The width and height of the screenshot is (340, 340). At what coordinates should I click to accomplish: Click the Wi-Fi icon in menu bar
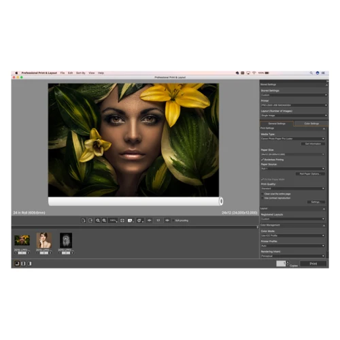pyautogui.click(x=254, y=73)
